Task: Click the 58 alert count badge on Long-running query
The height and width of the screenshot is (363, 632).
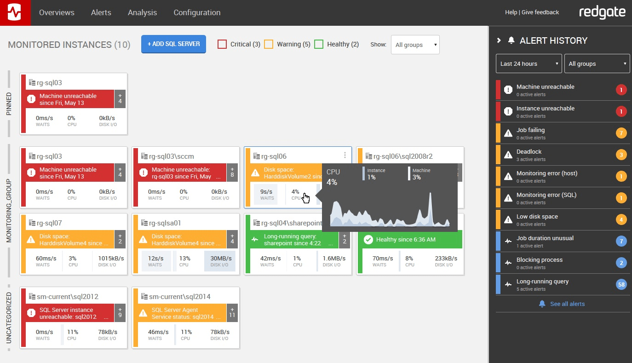Action: coord(621,284)
